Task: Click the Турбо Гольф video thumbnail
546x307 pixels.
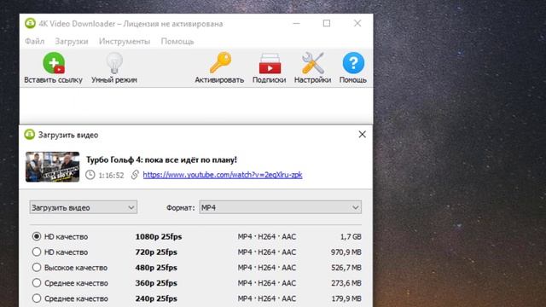Action: point(53,167)
